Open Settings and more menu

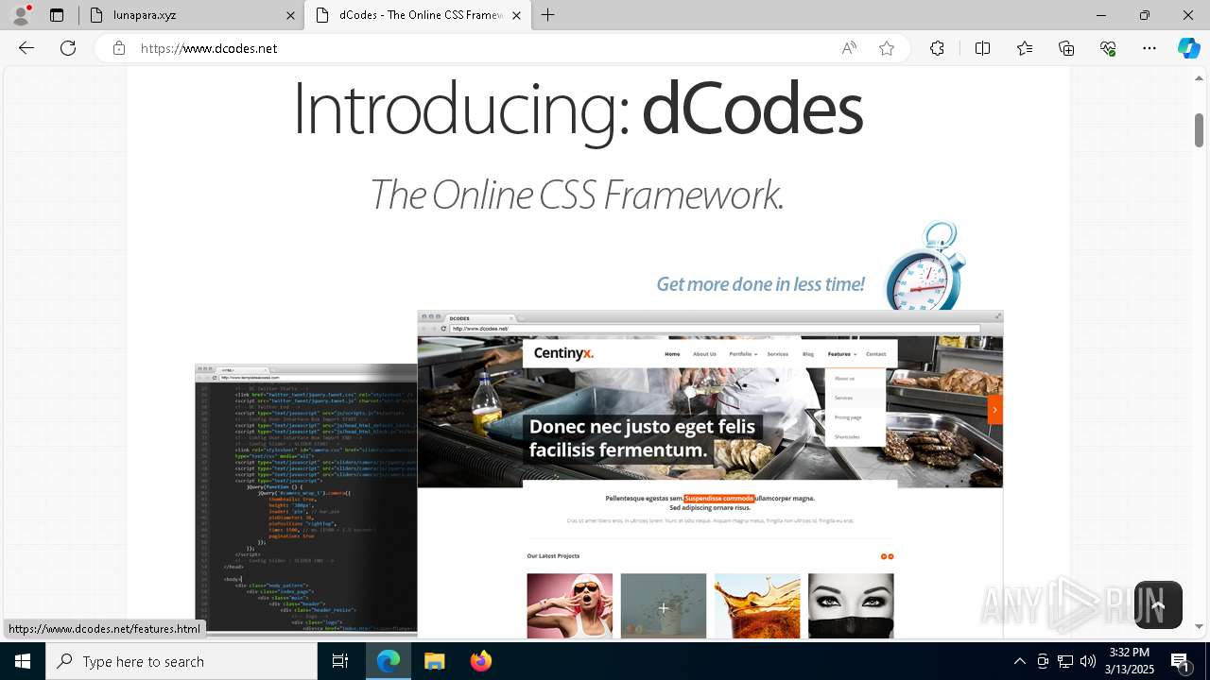1149,48
